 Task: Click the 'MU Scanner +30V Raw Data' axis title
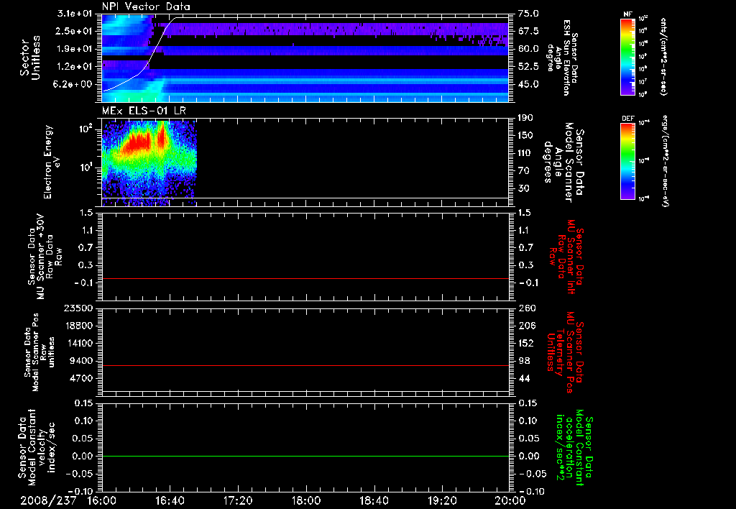(x=45, y=257)
